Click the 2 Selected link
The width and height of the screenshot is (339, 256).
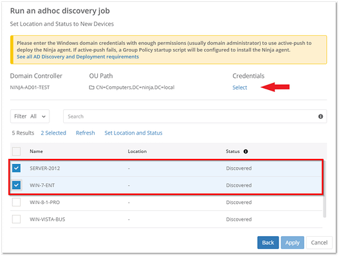pos(53,133)
